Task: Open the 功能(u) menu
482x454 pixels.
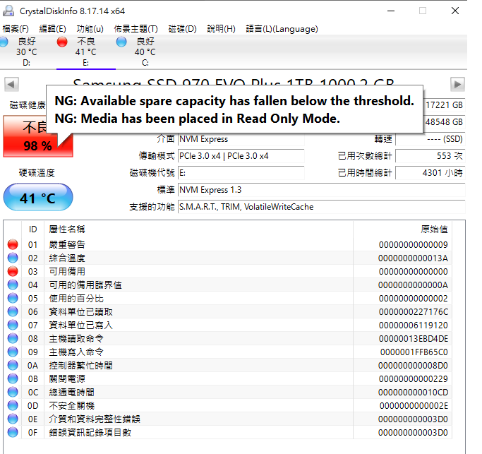Action: point(89,29)
